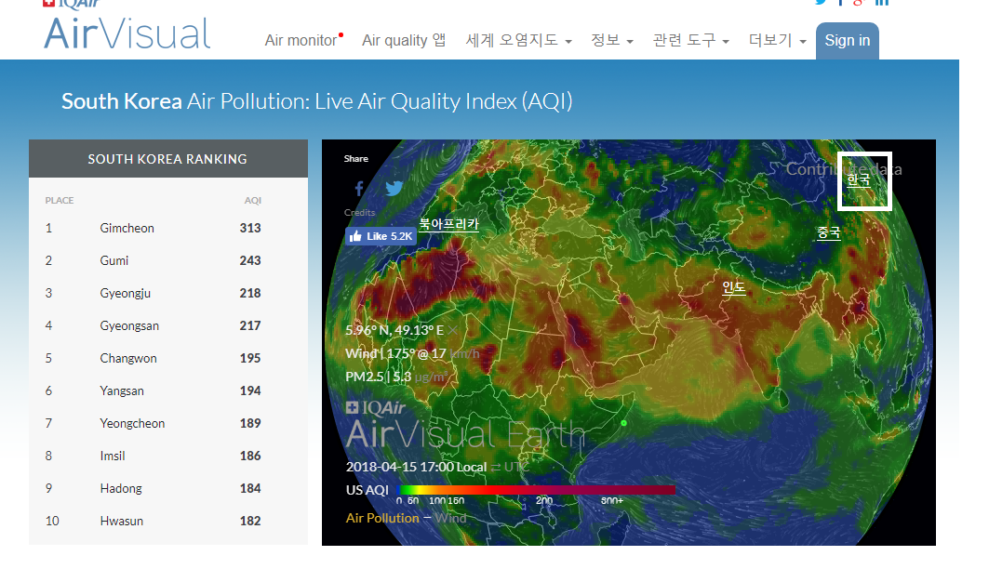Toggle wind speed unit km/h
This screenshot has width=989, height=569.
click(465, 353)
